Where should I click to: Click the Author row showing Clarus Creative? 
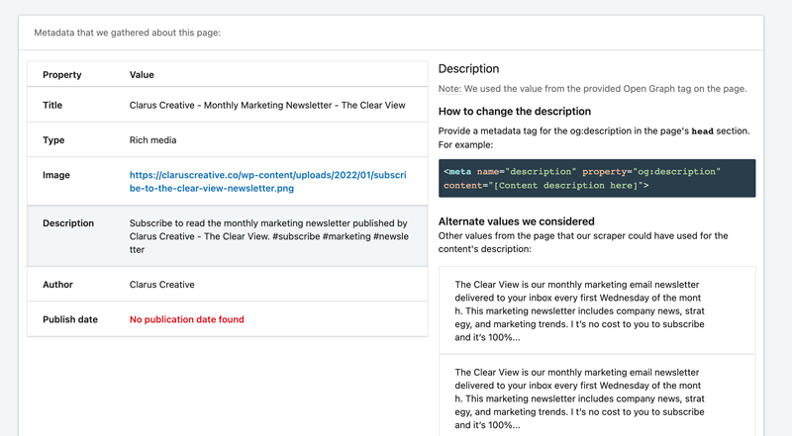[228, 284]
